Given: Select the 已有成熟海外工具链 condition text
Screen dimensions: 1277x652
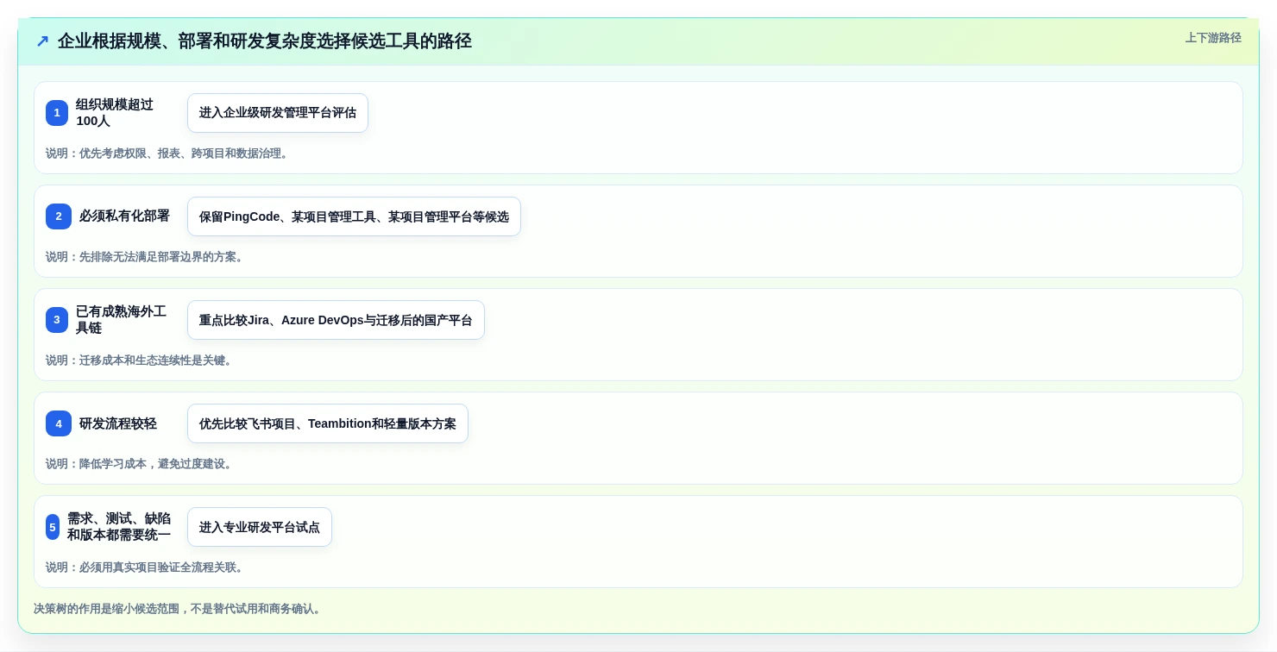Looking at the screenshot, I should (121, 320).
